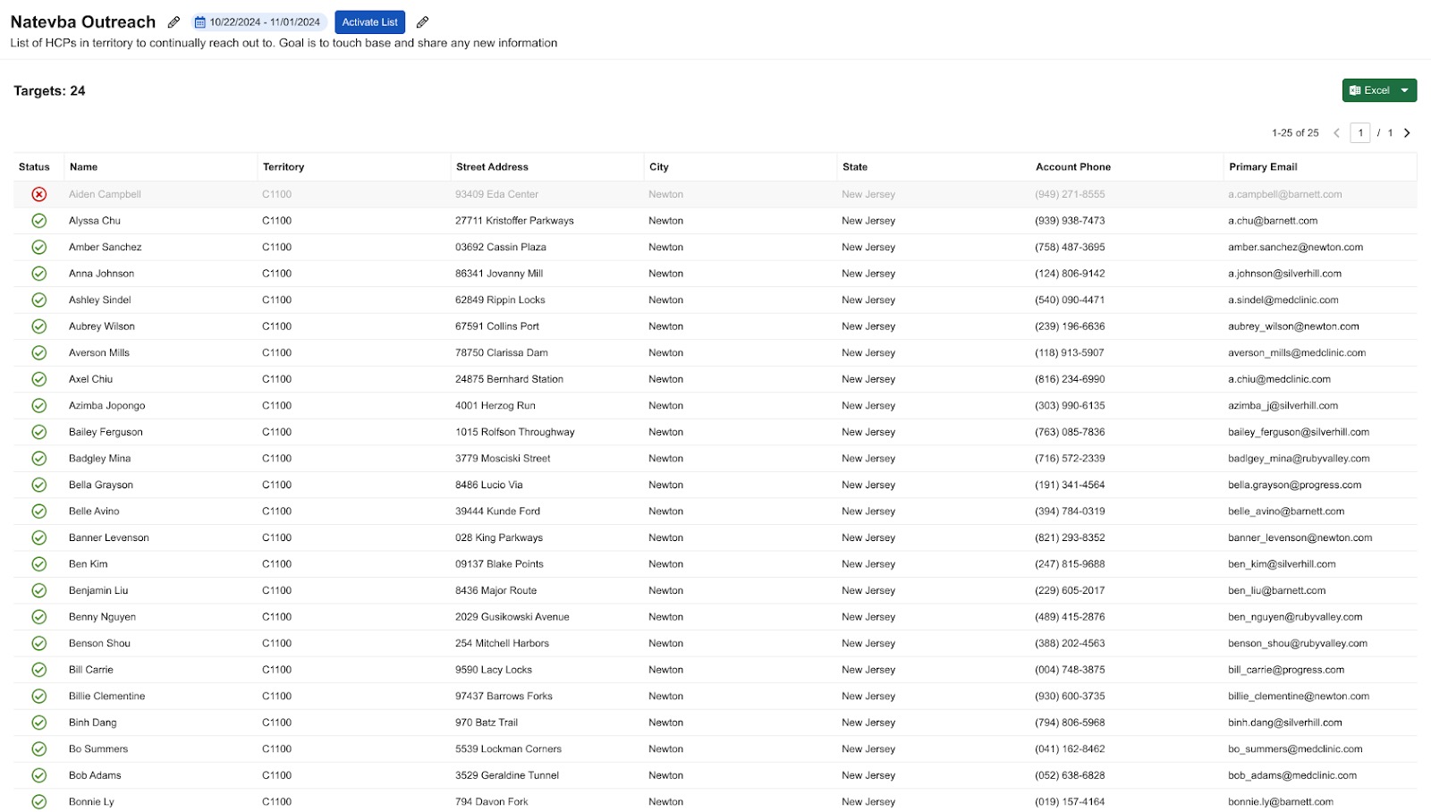Sort by the Territory column header
Screen dimensions: 1431x812
coord(284,167)
